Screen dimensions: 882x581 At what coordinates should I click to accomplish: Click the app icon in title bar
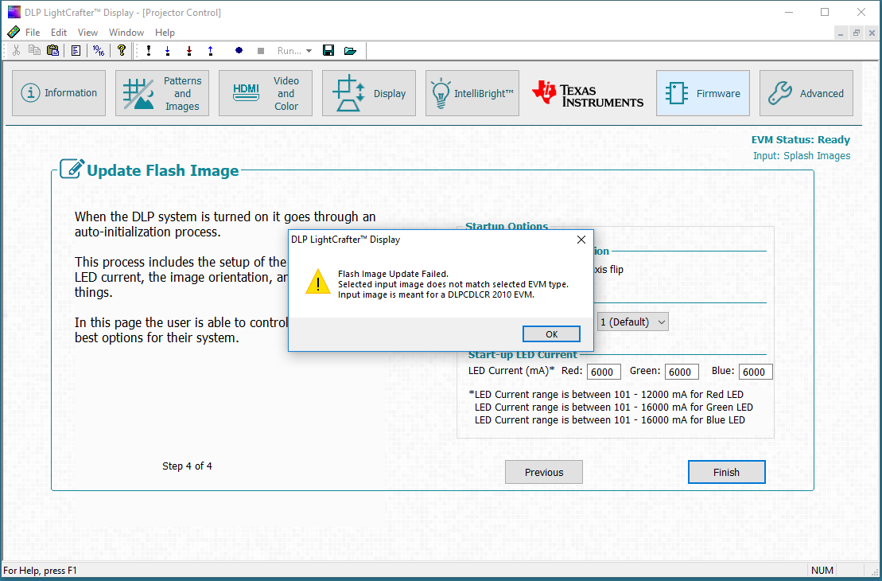point(14,13)
